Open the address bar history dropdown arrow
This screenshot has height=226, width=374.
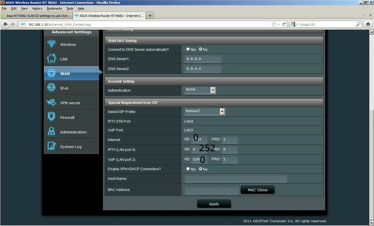(279, 25)
